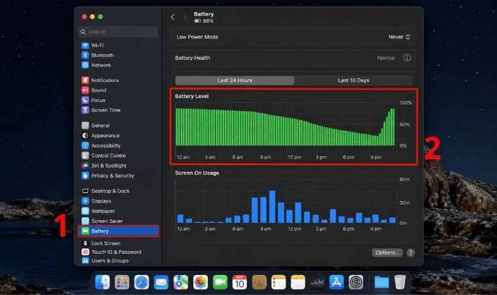Open Trash in the Dock
Viewport: 497px width, 295px height.
[x=400, y=282]
